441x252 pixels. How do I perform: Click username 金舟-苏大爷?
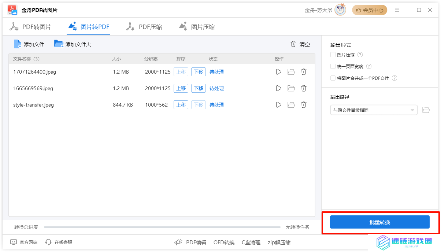pyautogui.click(x=318, y=10)
